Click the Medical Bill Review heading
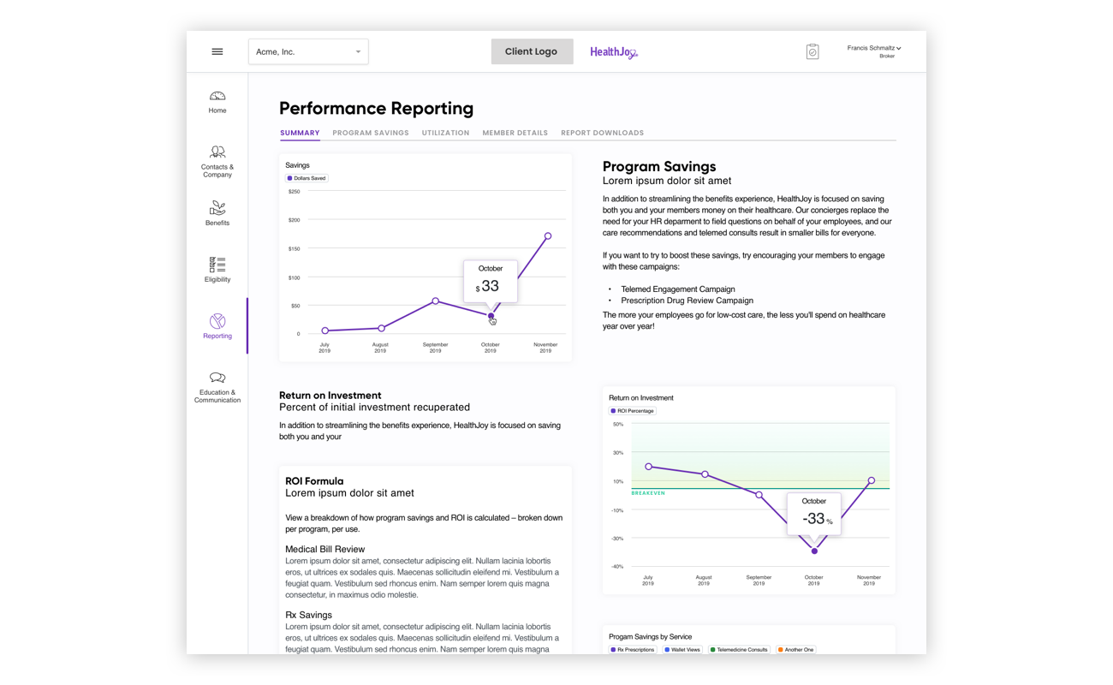The image size is (1113, 685). [325, 550]
